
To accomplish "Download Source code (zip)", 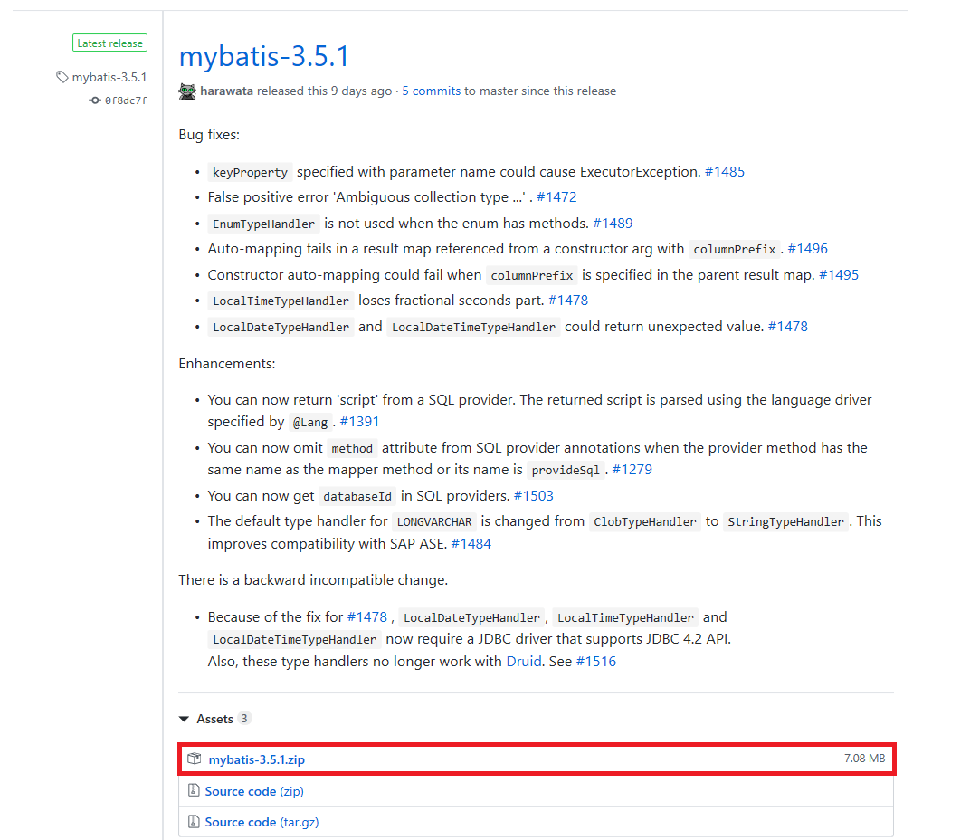I will (254, 791).
